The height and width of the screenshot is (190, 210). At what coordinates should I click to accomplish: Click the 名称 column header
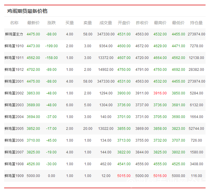pos(14,23)
